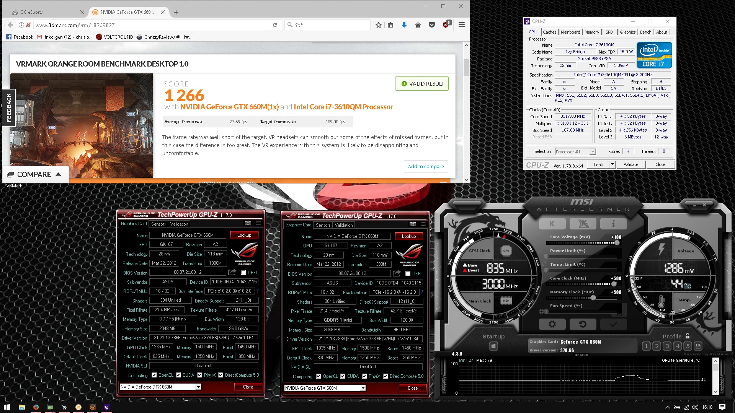This screenshot has width=735, height=413.
Task: Click the MSI Afterburner jet-logo button
Action: click(x=583, y=224)
